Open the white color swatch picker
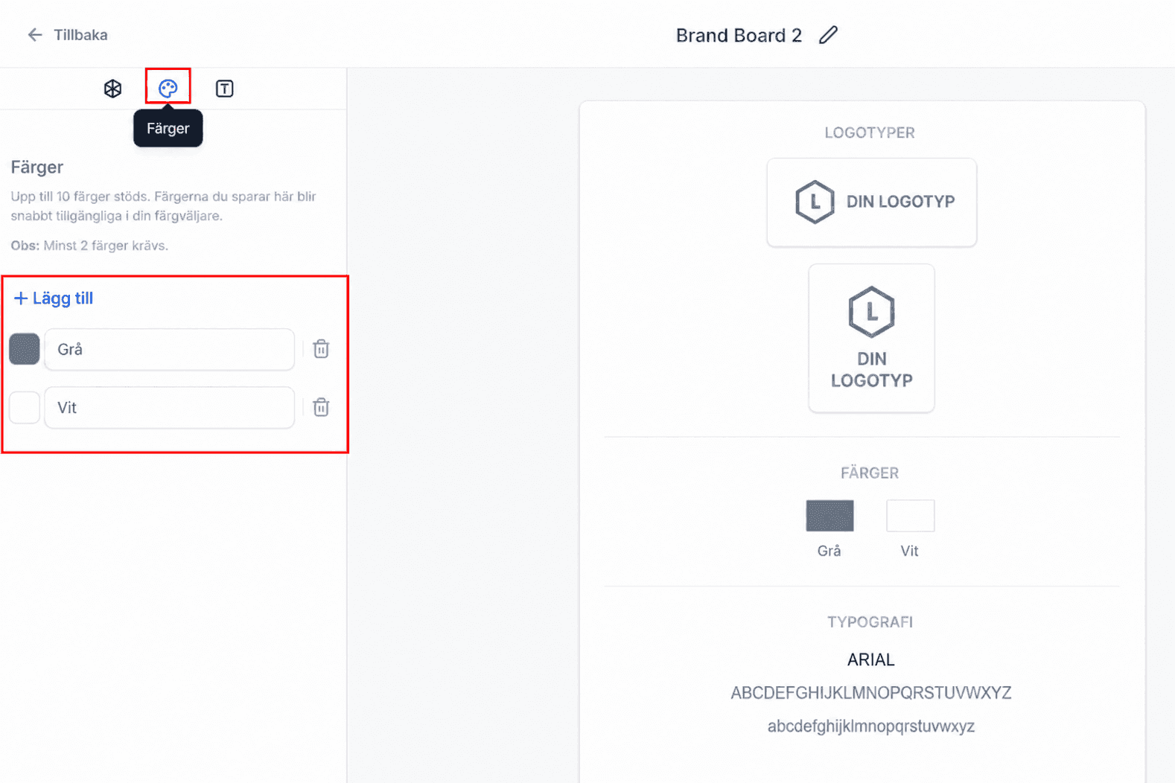Viewport: 1175px width, 783px height. coord(25,407)
